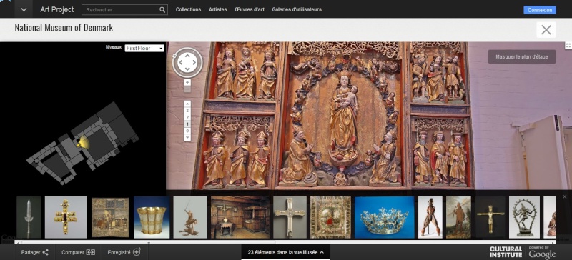Close the National Museum of Denmark view
This screenshot has height=260, width=572.
coord(546,29)
